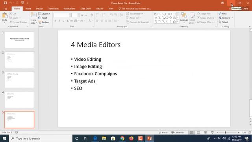This screenshot has height=142, width=252.
Task: Select slide 1 thumbnail
Action: 19,39
